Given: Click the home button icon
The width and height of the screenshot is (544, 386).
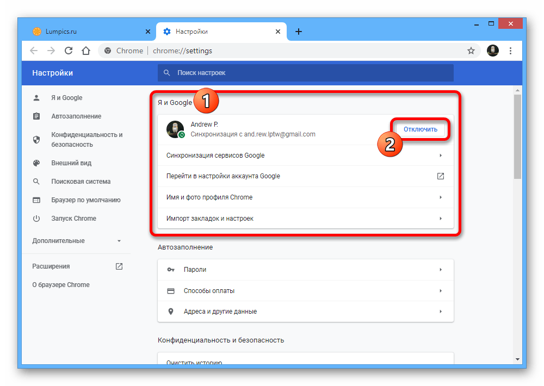Looking at the screenshot, I should tap(85, 51).
